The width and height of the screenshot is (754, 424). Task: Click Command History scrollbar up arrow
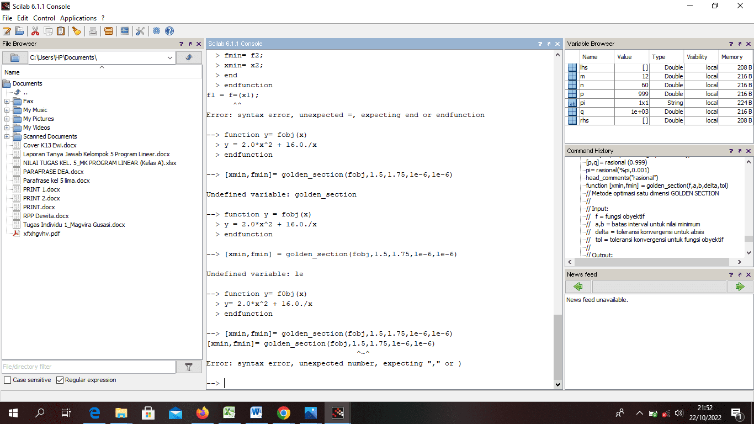point(748,162)
